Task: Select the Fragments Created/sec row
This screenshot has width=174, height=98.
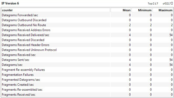Action: [x=87, y=85]
